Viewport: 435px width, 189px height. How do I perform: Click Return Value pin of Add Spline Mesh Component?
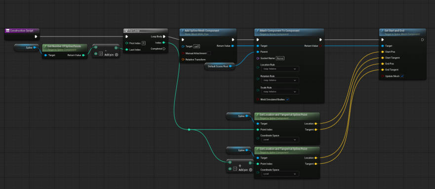pyautogui.click(x=233, y=46)
